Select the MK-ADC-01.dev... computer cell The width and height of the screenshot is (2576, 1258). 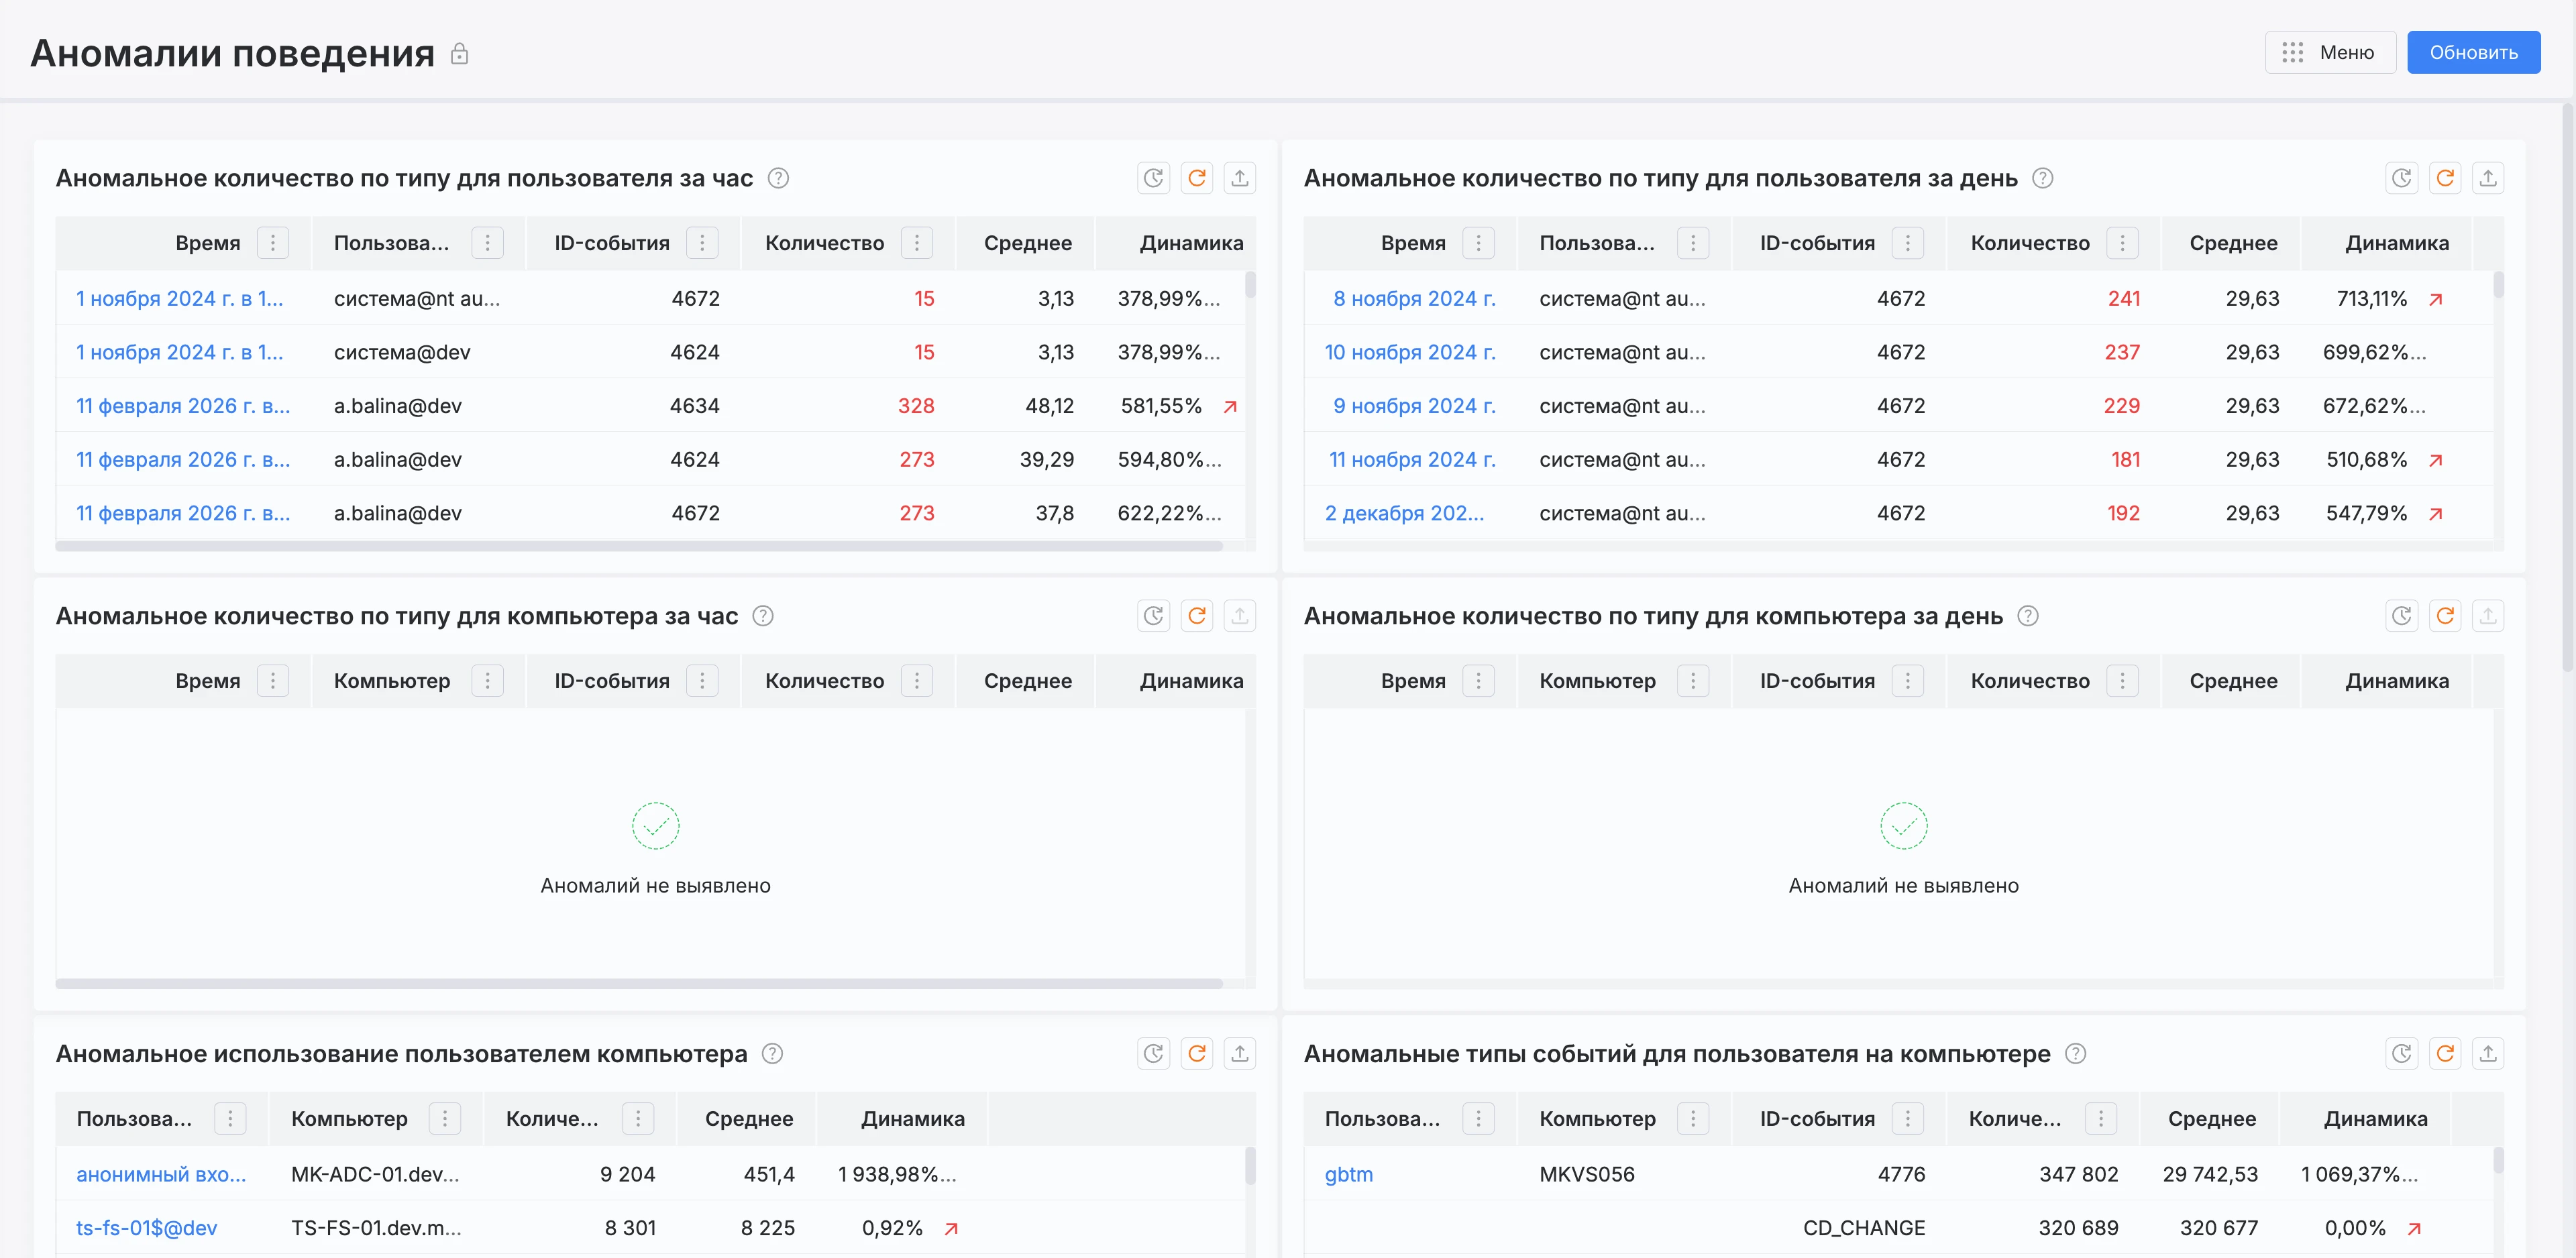coord(375,1174)
